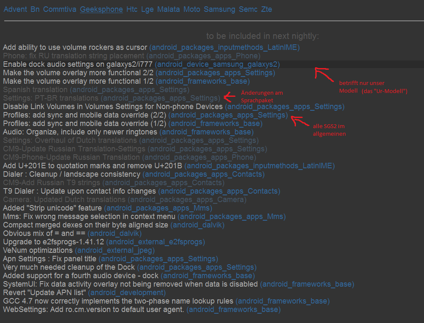Open android_packages_apps_Mms link for Strip unicode

(x=158, y=208)
